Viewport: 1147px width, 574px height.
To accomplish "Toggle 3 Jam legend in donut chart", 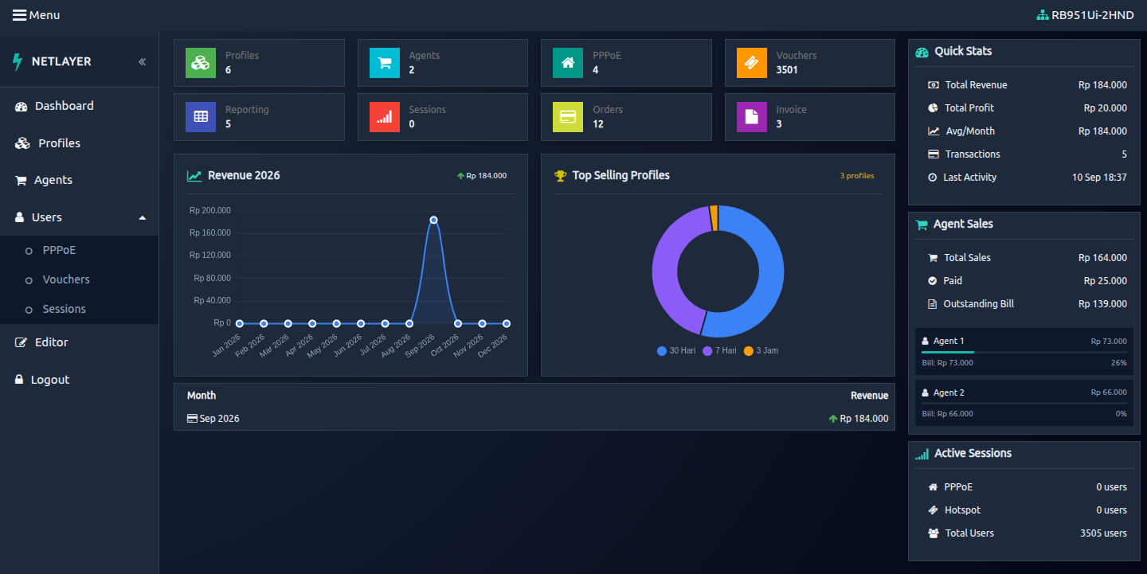I will (x=761, y=351).
